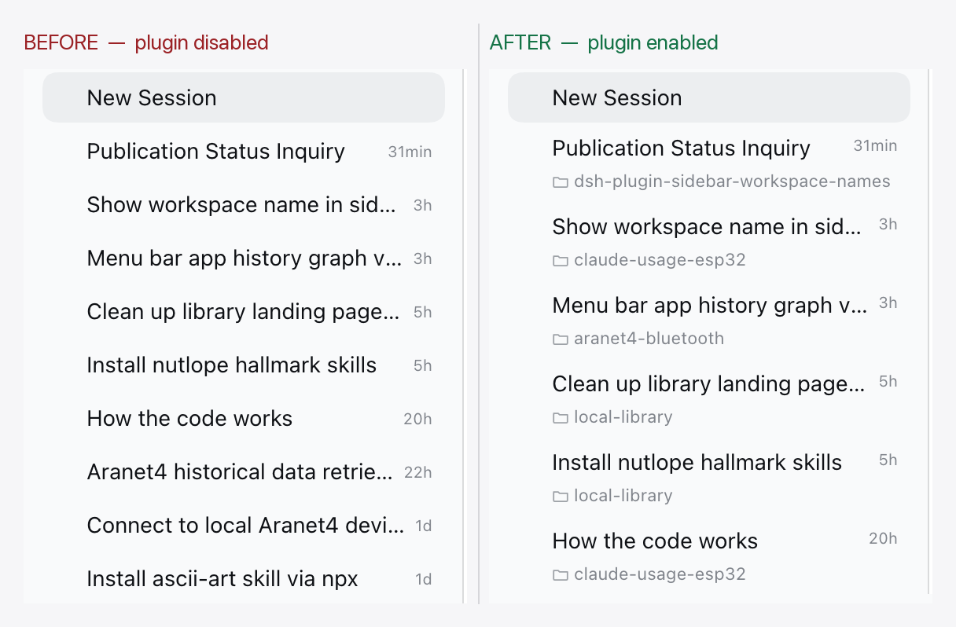This screenshot has height=627, width=956.
Task: Select New Session in the BEFORE panel
Action: coord(244,97)
